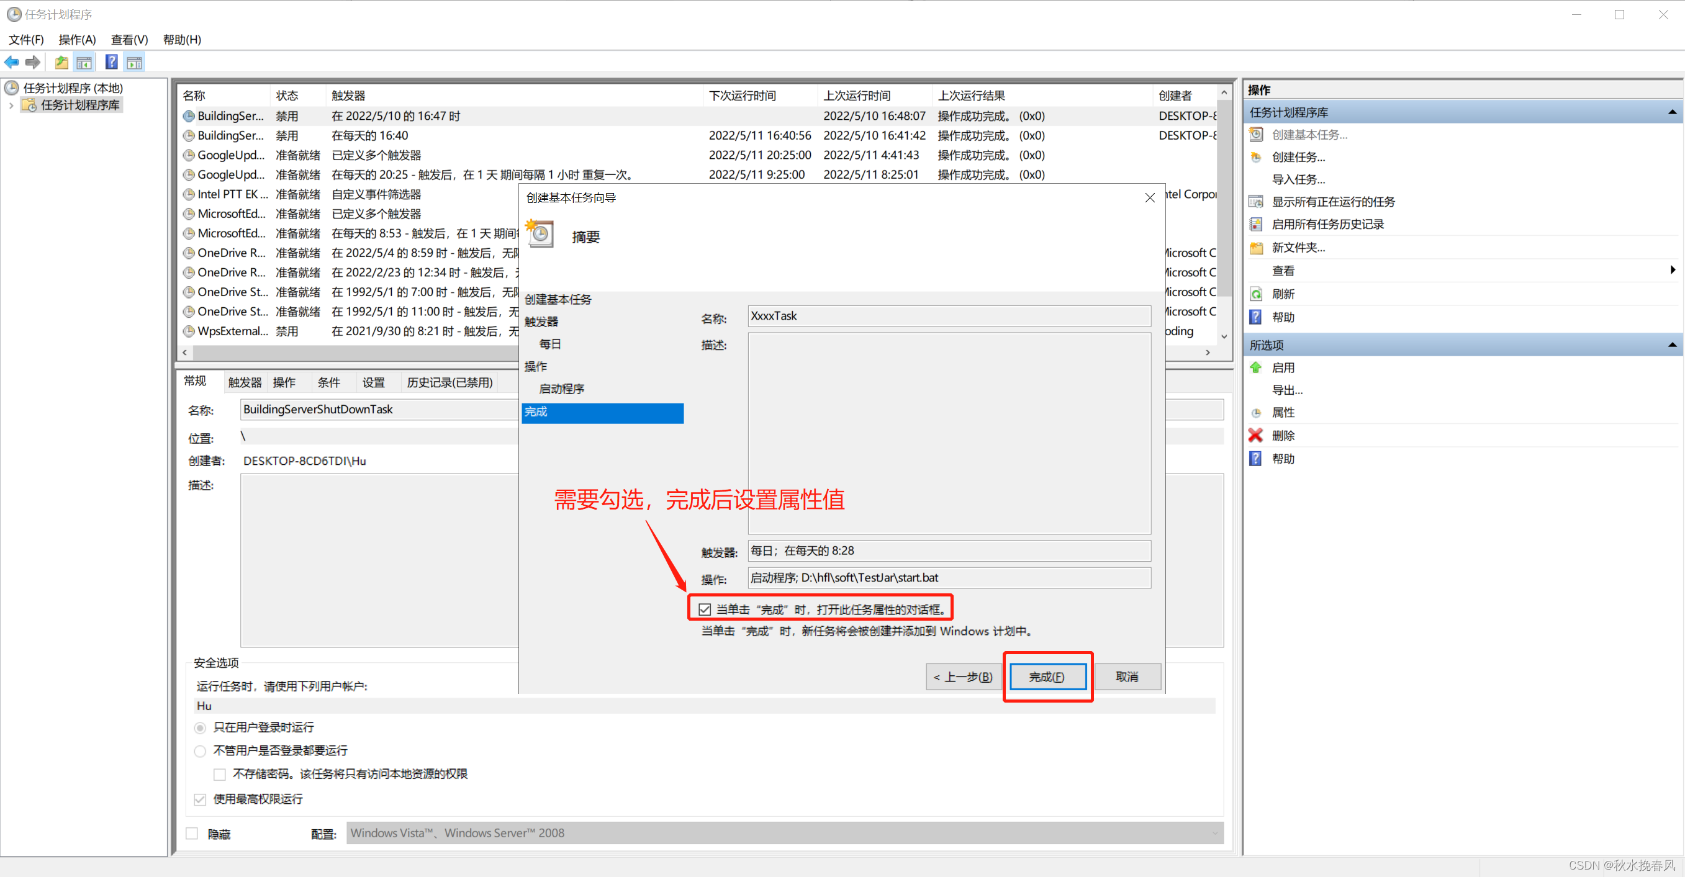Open the 查看(V) menu

pos(130,40)
